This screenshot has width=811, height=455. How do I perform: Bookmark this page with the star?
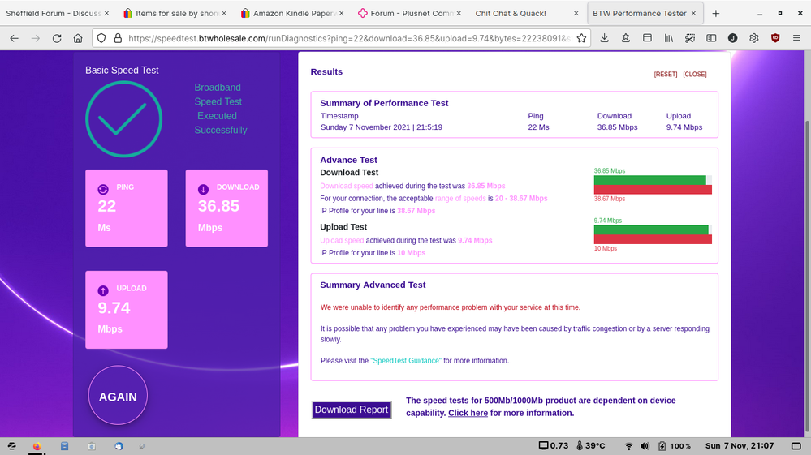tap(581, 38)
